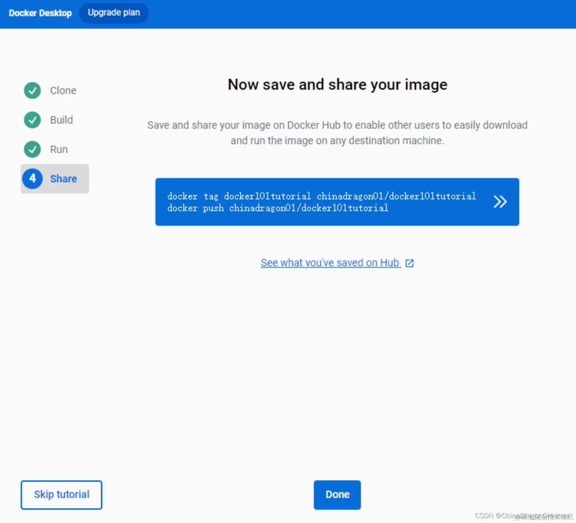
Task: Click the double chevron run-command icon
Action: pyautogui.click(x=500, y=202)
